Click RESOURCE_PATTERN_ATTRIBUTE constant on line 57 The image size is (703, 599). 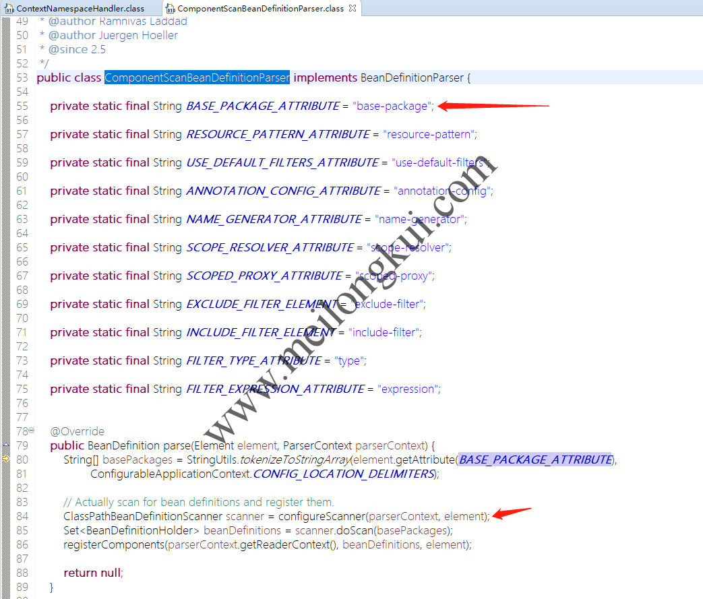point(278,134)
